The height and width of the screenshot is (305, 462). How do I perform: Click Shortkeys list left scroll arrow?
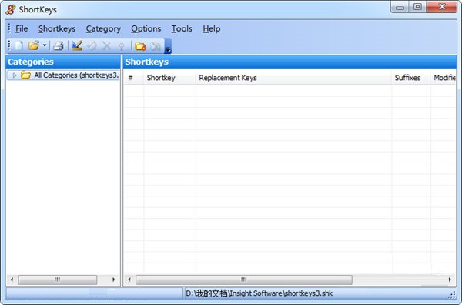tap(129, 280)
